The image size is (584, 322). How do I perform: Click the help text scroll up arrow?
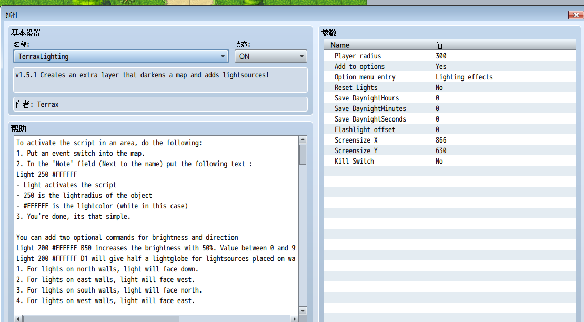303,140
